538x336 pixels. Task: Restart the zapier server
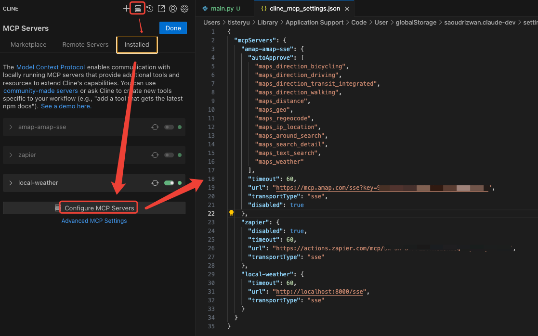click(x=155, y=155)
